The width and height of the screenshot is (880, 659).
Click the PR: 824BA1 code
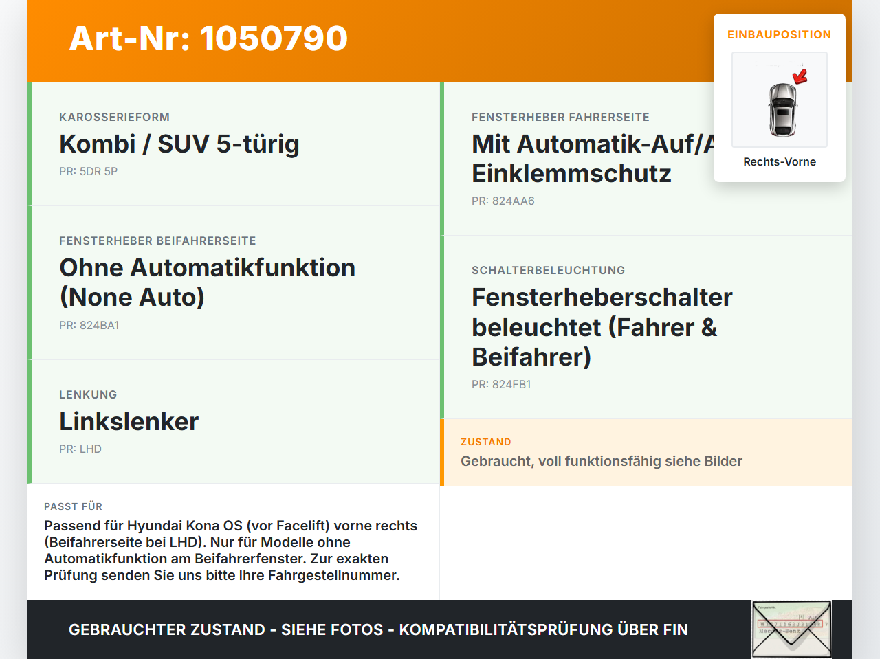[x=89, y=325]
